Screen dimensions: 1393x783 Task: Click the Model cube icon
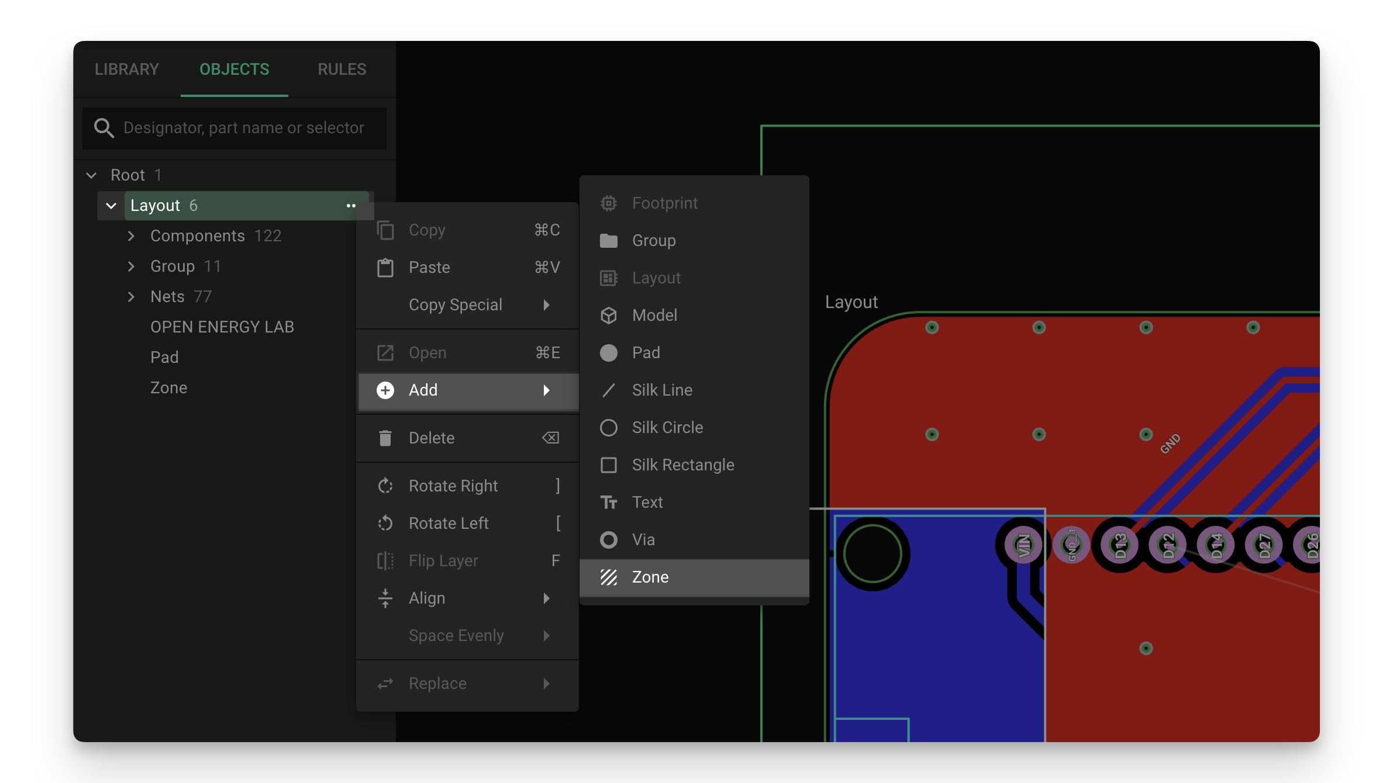(x=609, y=316)
